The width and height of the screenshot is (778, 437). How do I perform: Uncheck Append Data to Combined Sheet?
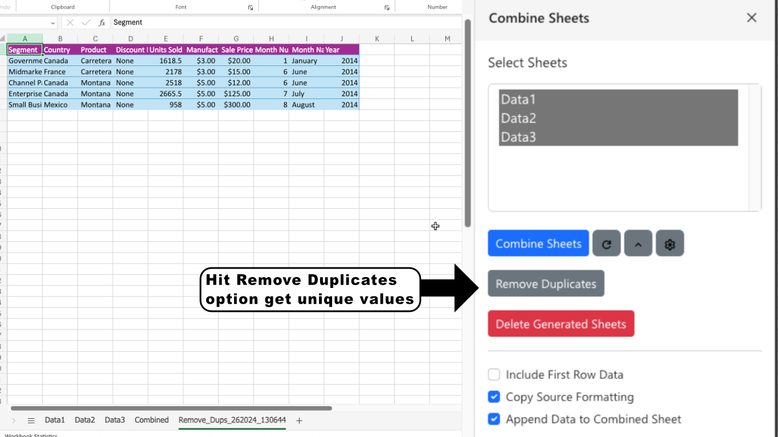pos(494,419)
